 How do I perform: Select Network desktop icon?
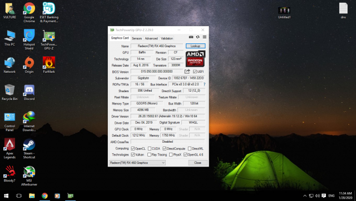(x=9, y=66)
